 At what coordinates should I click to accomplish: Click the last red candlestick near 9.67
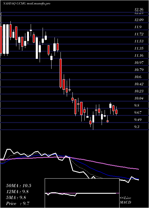click(117, 112)
